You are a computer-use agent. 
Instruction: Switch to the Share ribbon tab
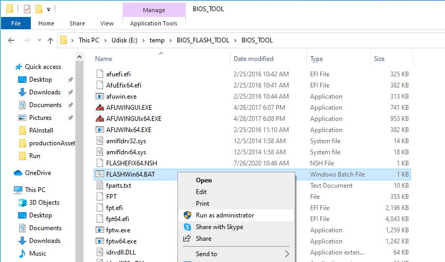[x=77, y=23]
